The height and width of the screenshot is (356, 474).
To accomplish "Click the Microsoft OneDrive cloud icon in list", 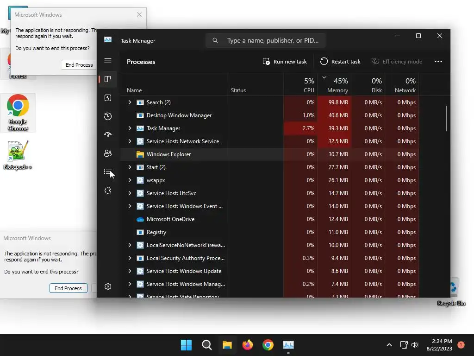I will click(140, 219).
